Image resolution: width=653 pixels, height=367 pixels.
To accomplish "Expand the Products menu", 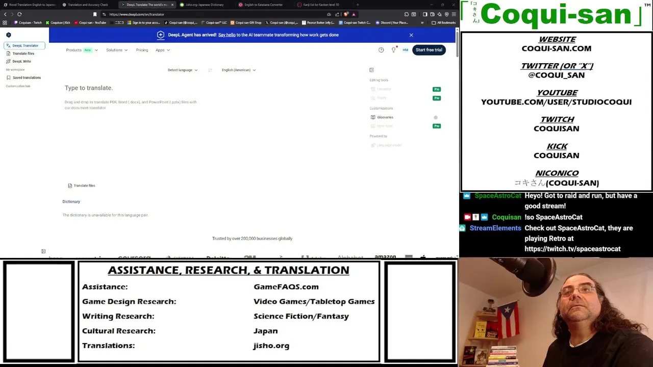I will [82, 50].
